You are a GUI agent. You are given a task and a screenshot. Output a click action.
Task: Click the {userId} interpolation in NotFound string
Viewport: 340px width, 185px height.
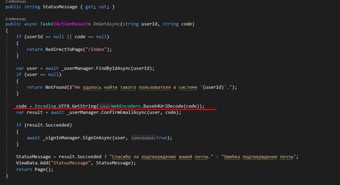coord(213,87)
